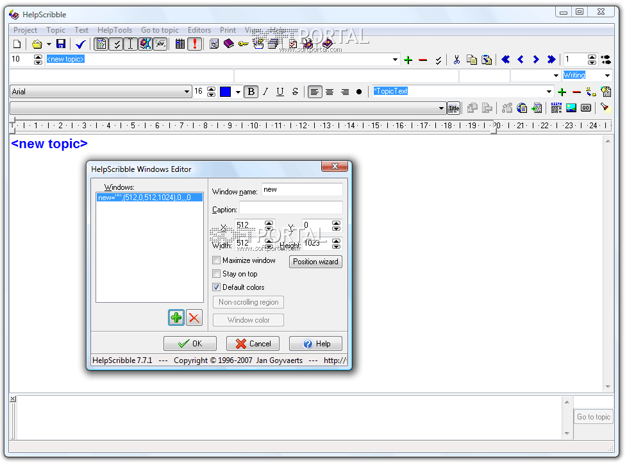The image size is (627, 465).
Task: Uncheck the Default colors checkbox
Action: tap(216, 287)
